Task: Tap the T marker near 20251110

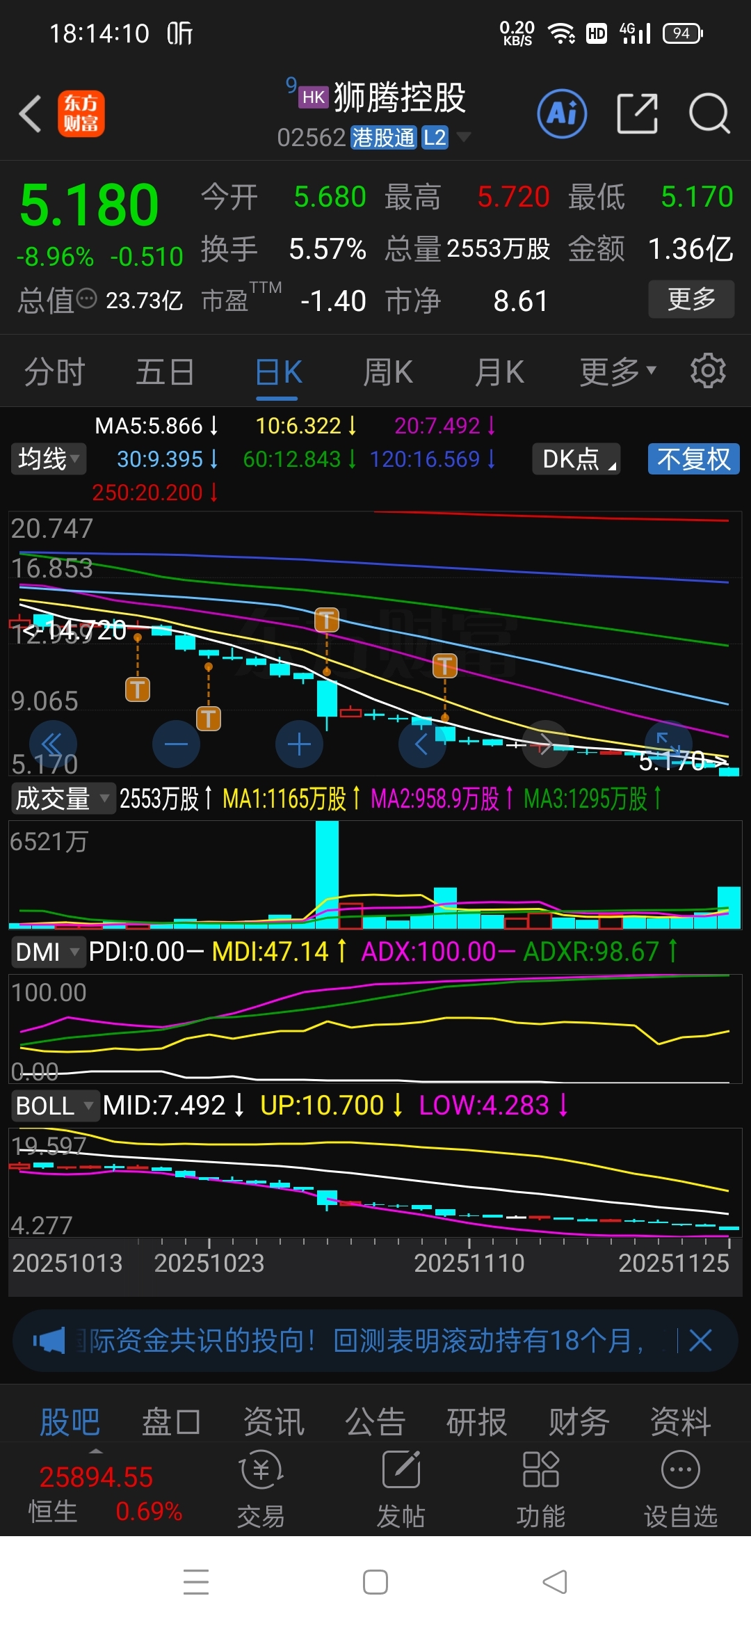Action: (x=445, y=666)
